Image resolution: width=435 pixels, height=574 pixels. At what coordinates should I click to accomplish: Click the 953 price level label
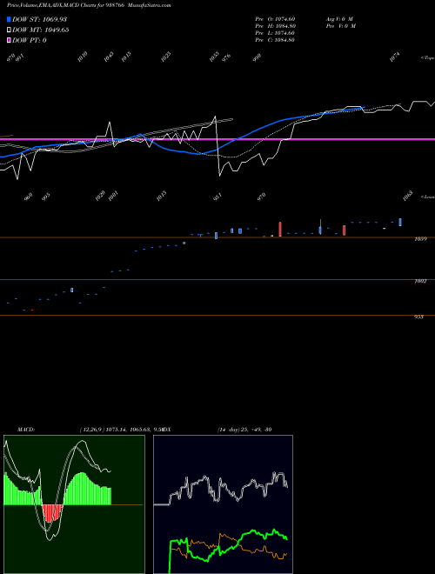[418, 317]
